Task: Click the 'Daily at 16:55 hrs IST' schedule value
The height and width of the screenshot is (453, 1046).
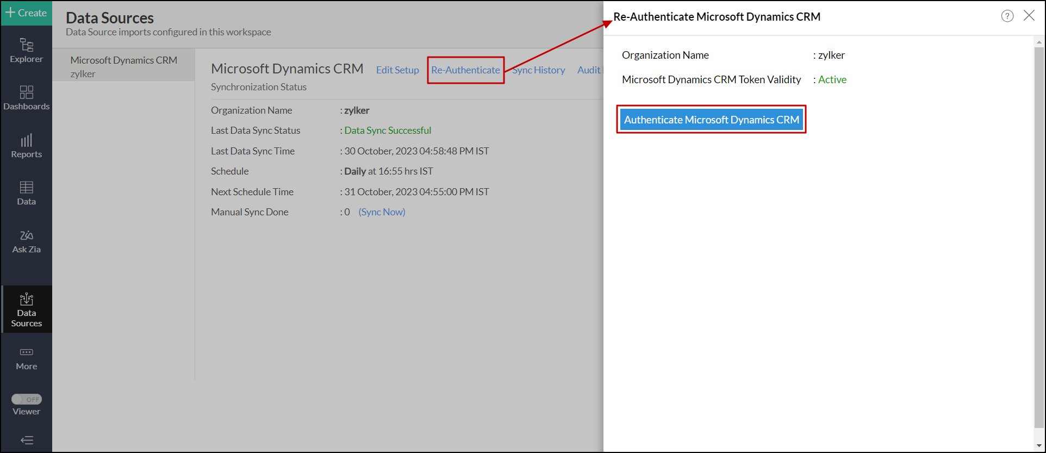Action: (389, 171)
